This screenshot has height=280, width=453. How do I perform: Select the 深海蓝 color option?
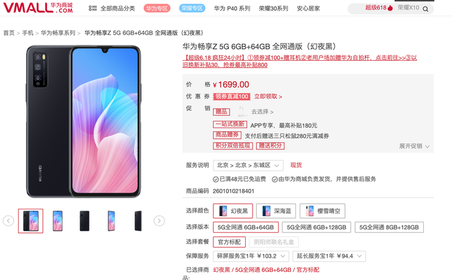click(276, 211)
